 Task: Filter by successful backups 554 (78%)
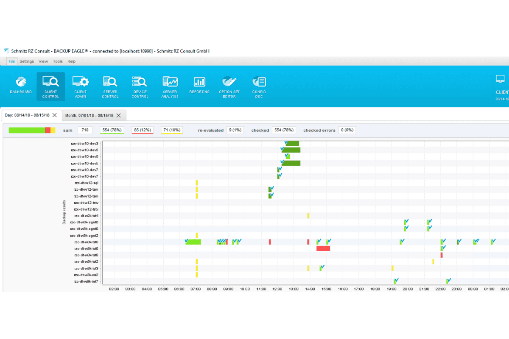pos(112,130)
